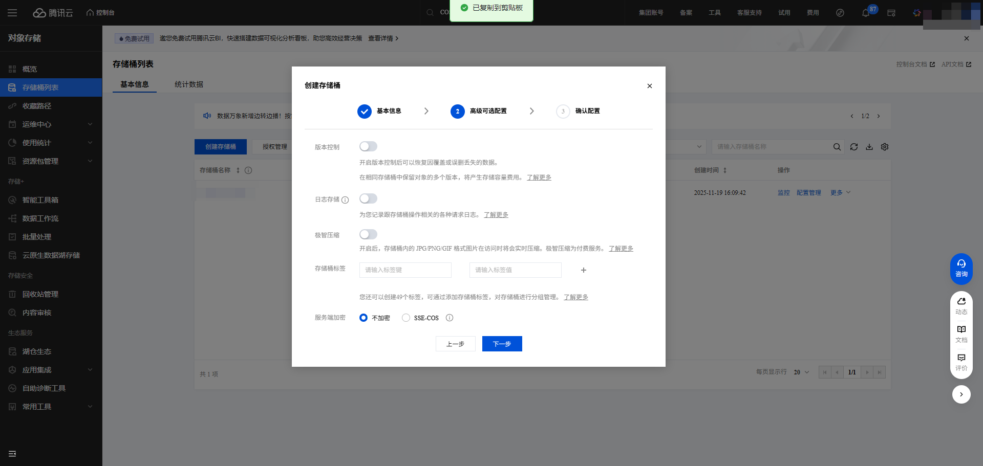Click 下一步 to proceed to confirmation
Viewport: 983px width, 466px height.
point(502,344)
